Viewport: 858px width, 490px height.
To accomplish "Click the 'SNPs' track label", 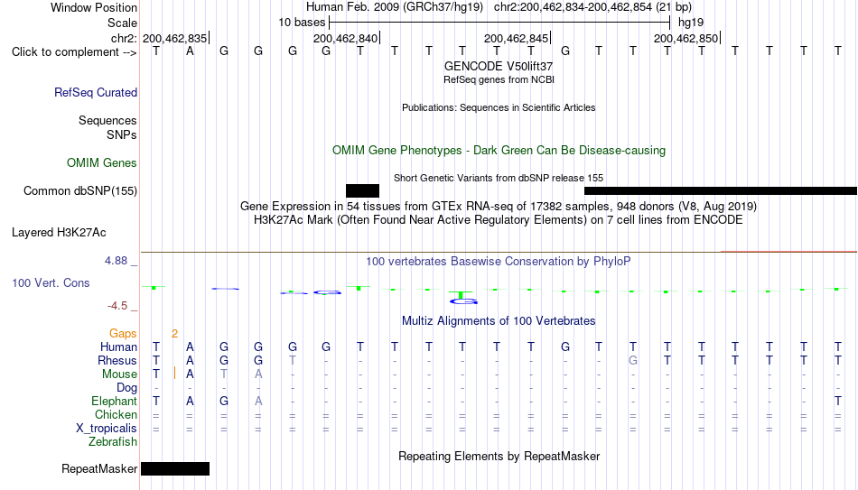I will [122, 134].
